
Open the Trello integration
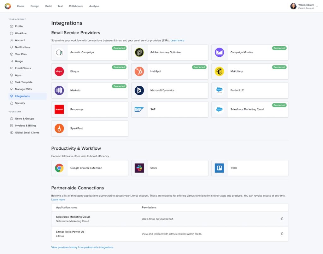[249, 168]
